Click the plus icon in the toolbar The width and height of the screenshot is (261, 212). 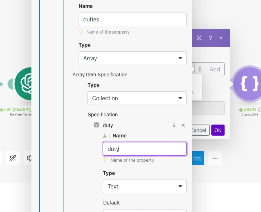pos(215,158)
